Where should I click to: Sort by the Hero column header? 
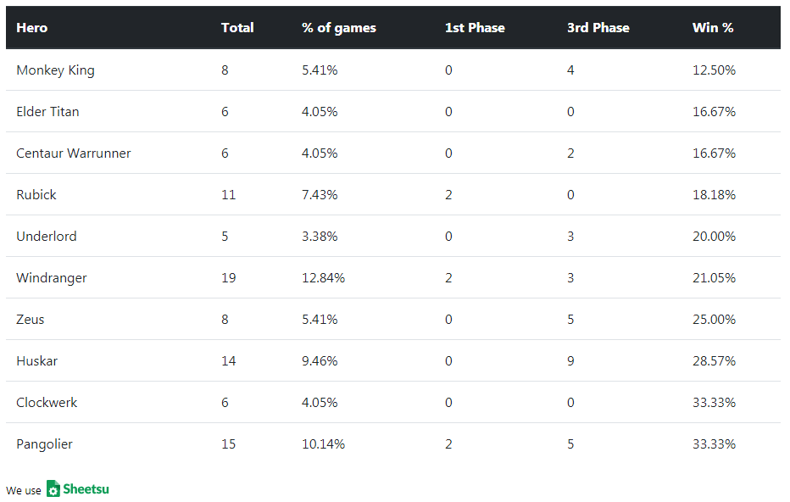coord(32,28)
